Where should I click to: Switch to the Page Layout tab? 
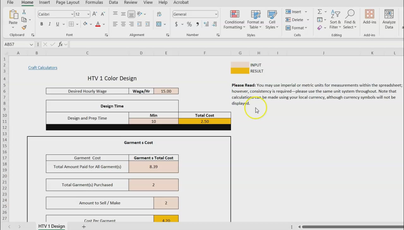pos(68,3)
